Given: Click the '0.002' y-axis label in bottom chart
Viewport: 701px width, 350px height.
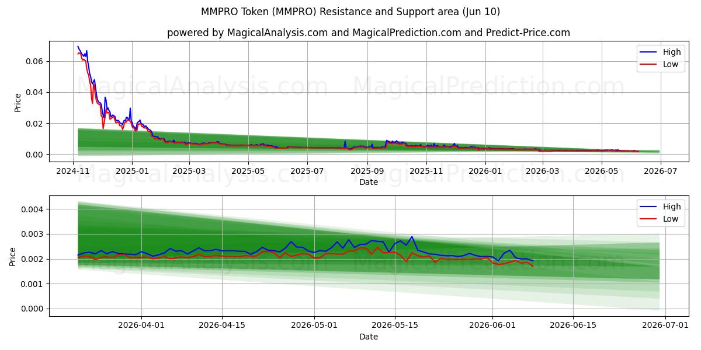Looking at the screenshot, I should [33, 259].
